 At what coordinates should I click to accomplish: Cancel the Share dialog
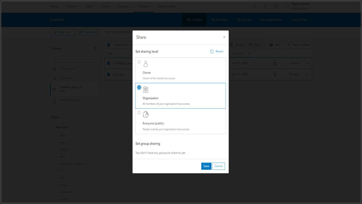point(218,166)
